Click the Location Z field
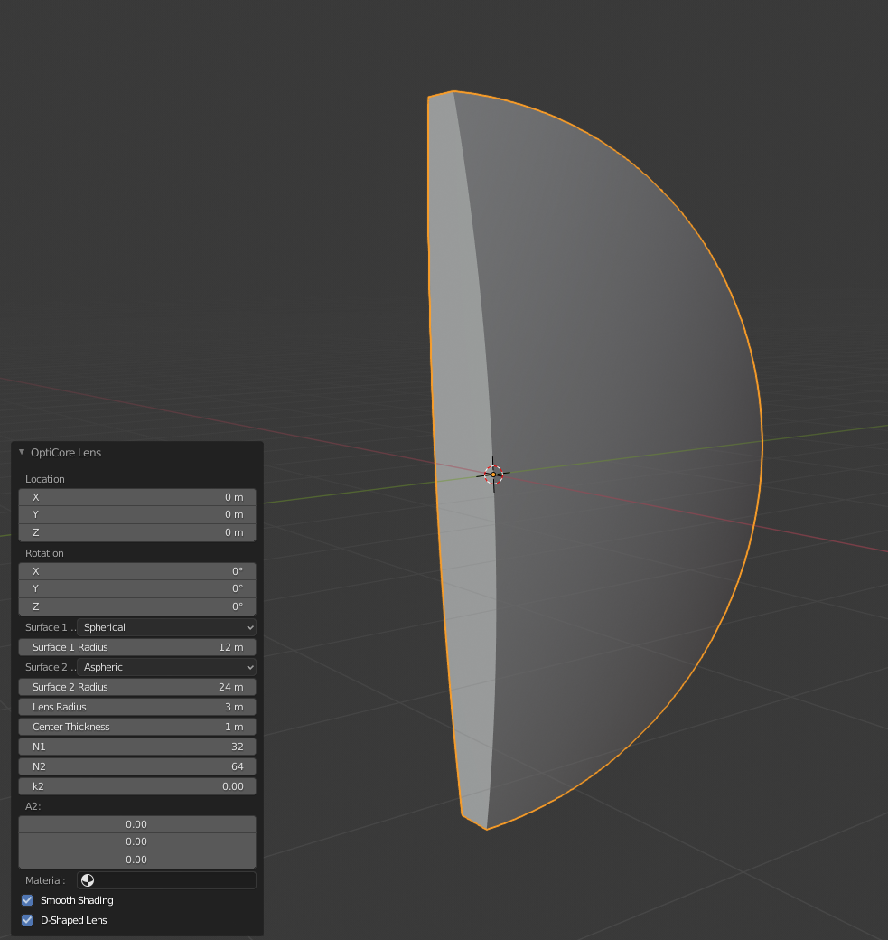 [137, 532]
